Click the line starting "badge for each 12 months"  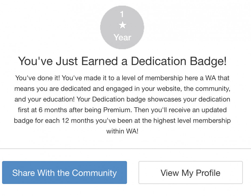[x=122, y=120]
